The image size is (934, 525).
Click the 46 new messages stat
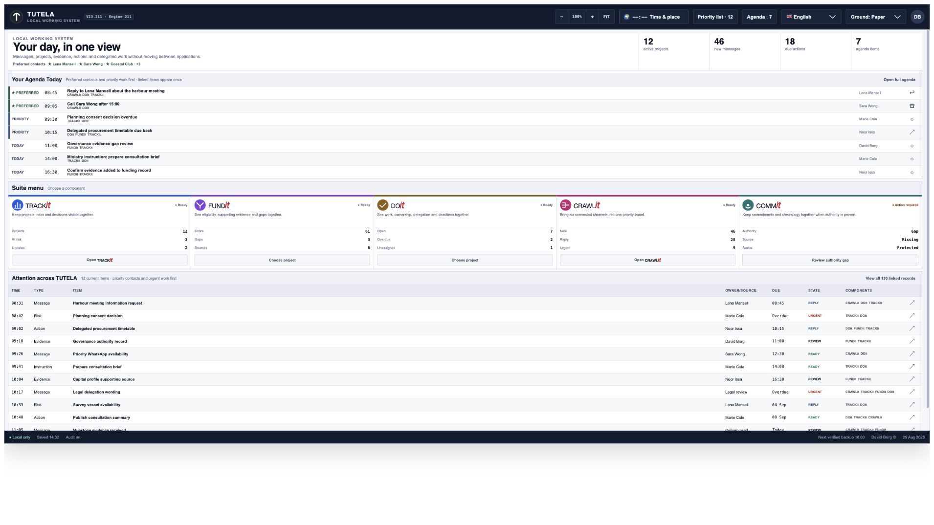point(745,51)
